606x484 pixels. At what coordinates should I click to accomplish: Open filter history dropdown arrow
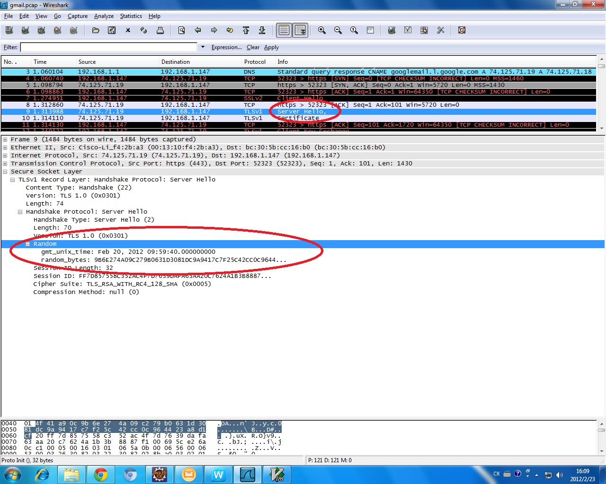coord(203,47)
